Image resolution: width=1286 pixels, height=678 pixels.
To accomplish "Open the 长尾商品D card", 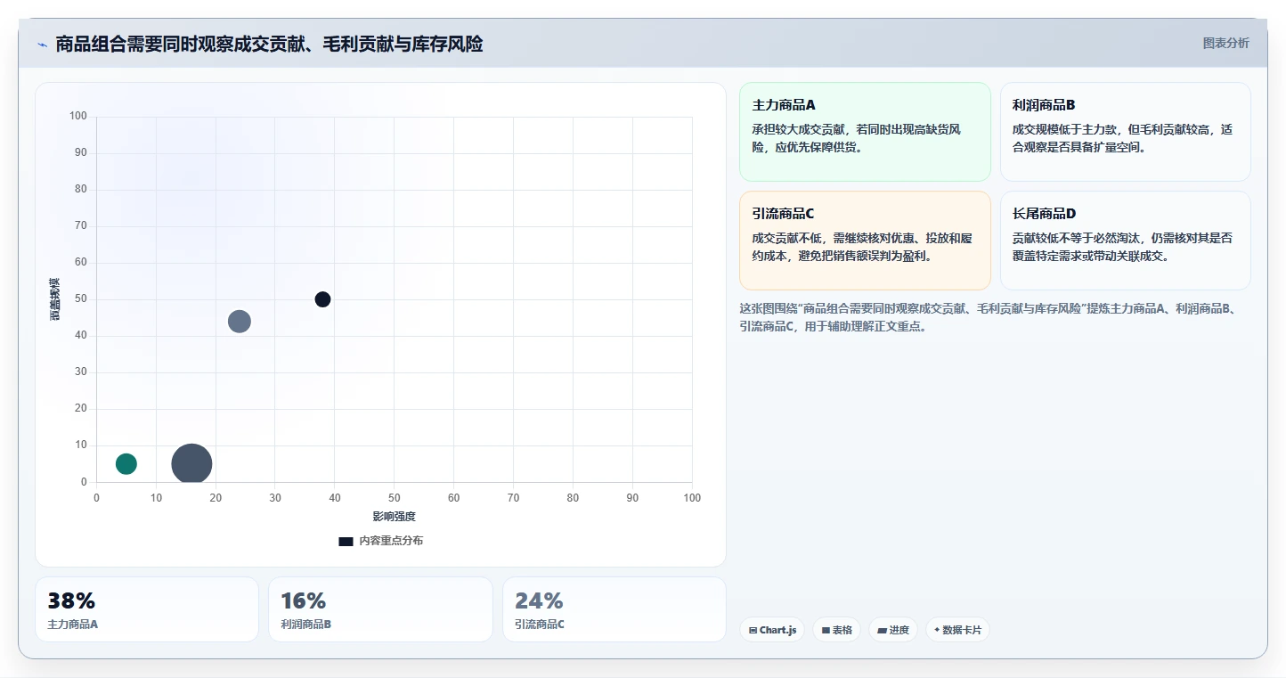I will 1126,241.
